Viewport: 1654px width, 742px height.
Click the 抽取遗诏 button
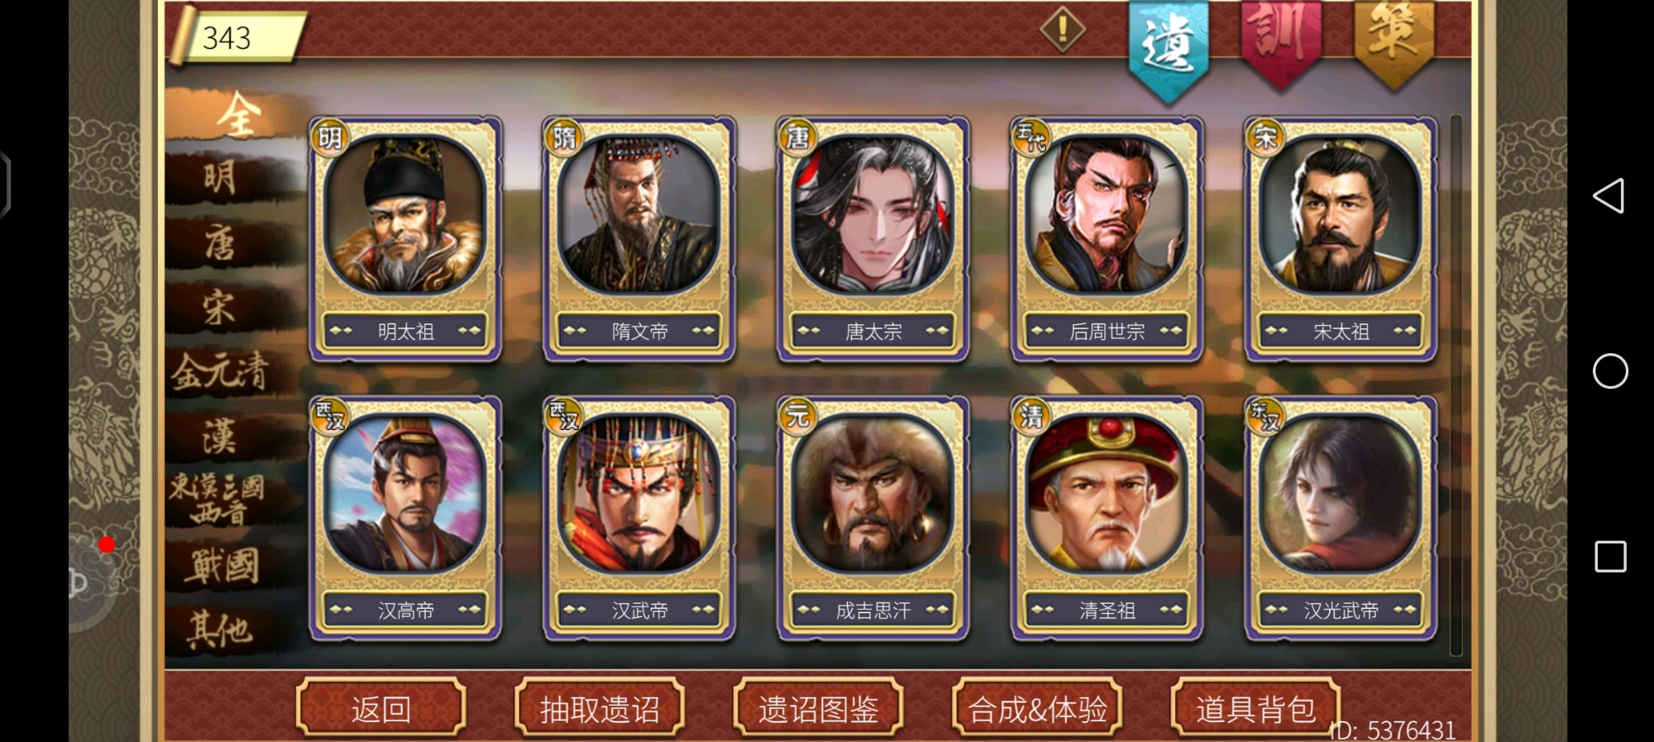[x=600, y=708]
